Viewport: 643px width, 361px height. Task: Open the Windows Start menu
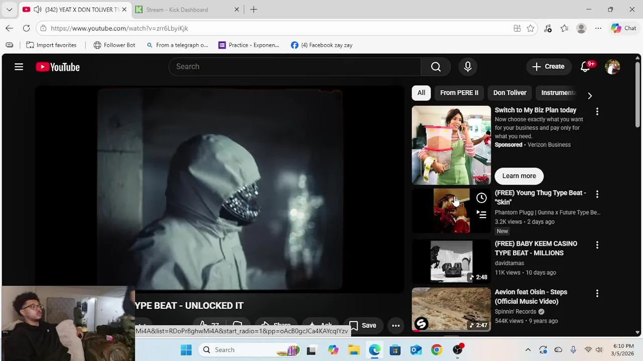(x=186, y=350)
